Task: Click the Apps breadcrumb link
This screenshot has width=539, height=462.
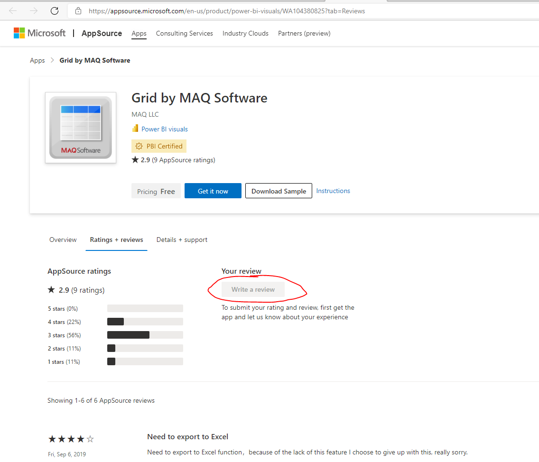Action: coord(37,61)
